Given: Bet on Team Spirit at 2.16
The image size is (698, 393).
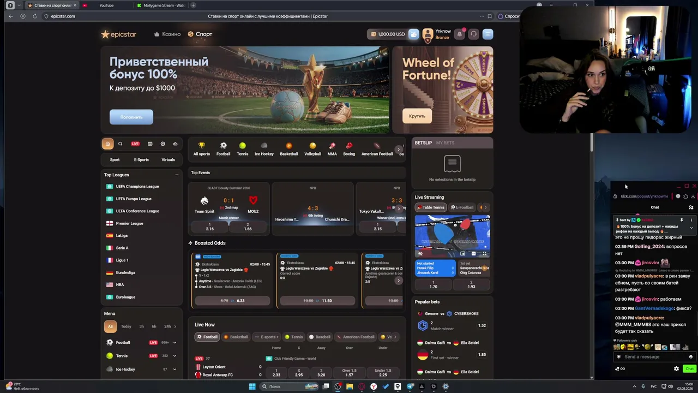Looking at the screenshot, I should coord(210,227).
